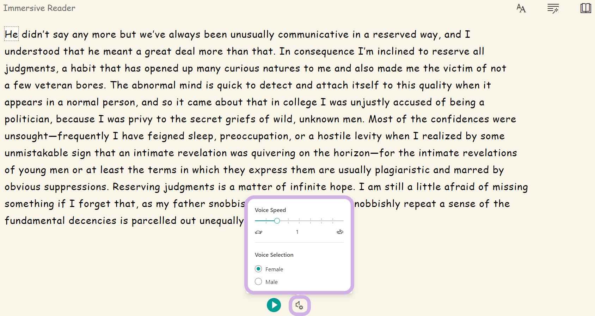The image size is (595, 316).
Task: Open Text Preferences icon
Action: (x=521, y=8)
